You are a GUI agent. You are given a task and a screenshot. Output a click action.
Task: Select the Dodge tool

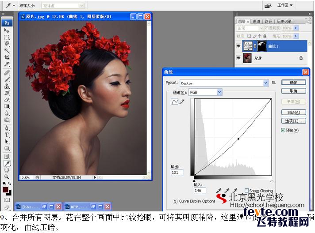[7, 120]
